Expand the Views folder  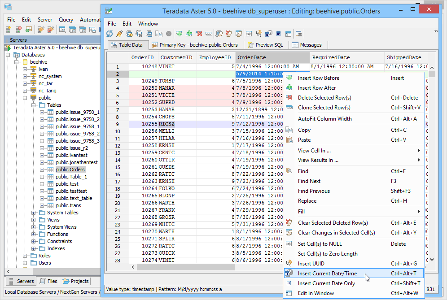(33, 220)
